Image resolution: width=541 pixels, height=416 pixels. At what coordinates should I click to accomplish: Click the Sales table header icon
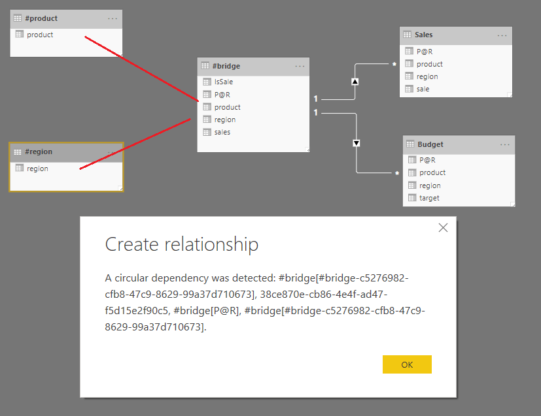click(x=408, y=35)
